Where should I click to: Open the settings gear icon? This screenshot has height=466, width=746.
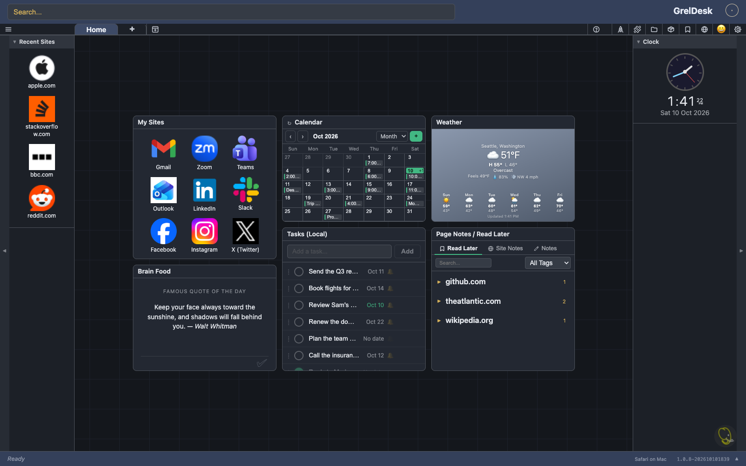tap(738, 29)
